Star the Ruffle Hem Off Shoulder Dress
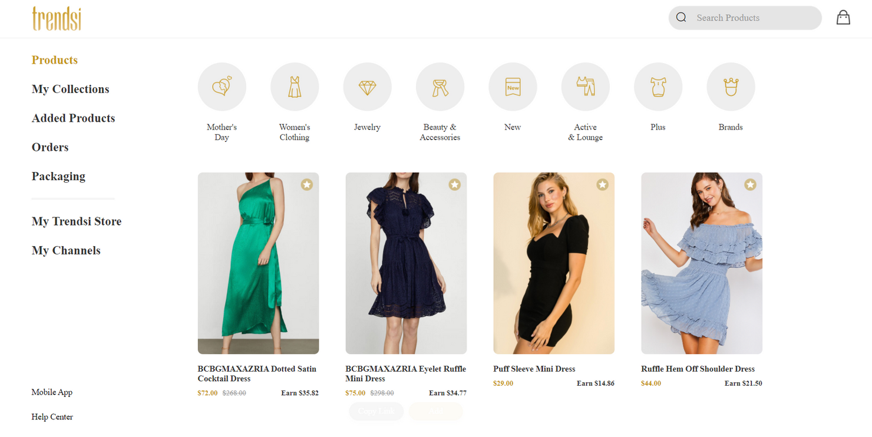The height and width of the screenshot is (437, 872). coord(750,184)
